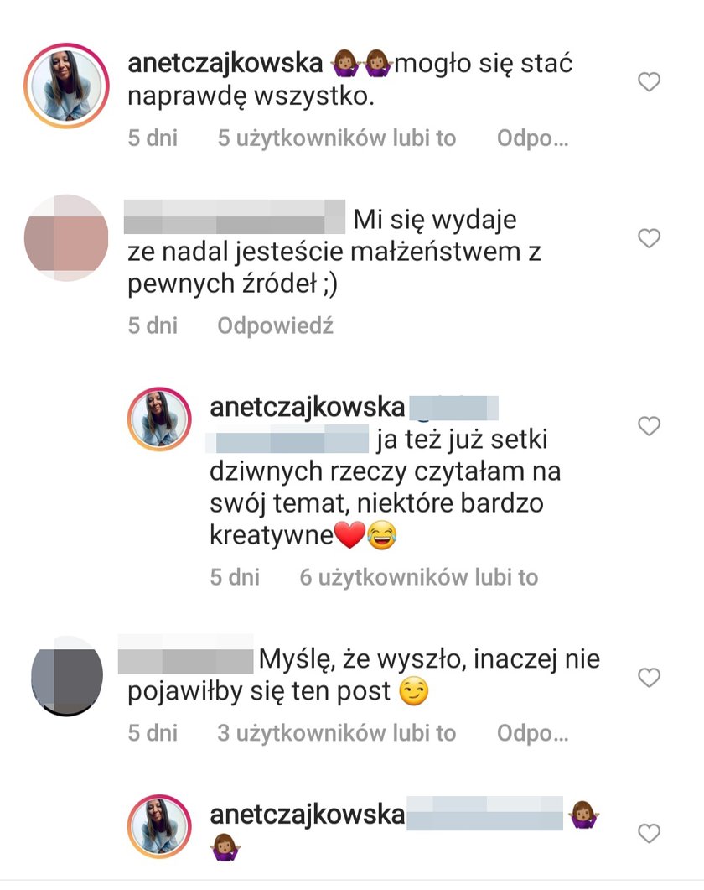Screen dimensions: 704x890
Task: View '6 użytkowników lubi to' likes list
Action: coord(419,577)
